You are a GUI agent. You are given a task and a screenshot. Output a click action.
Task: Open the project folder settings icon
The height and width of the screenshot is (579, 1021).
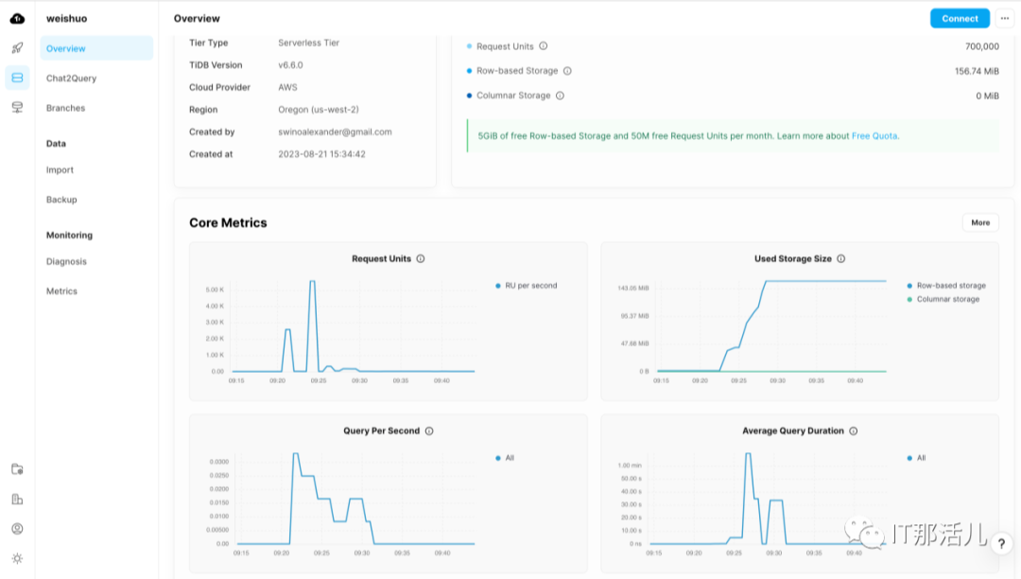tap(17, 469)
